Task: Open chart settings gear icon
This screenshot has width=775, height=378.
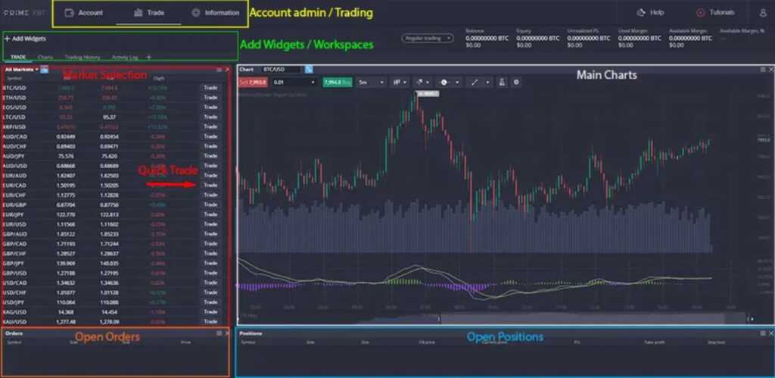Action: [x=516, y=82]
